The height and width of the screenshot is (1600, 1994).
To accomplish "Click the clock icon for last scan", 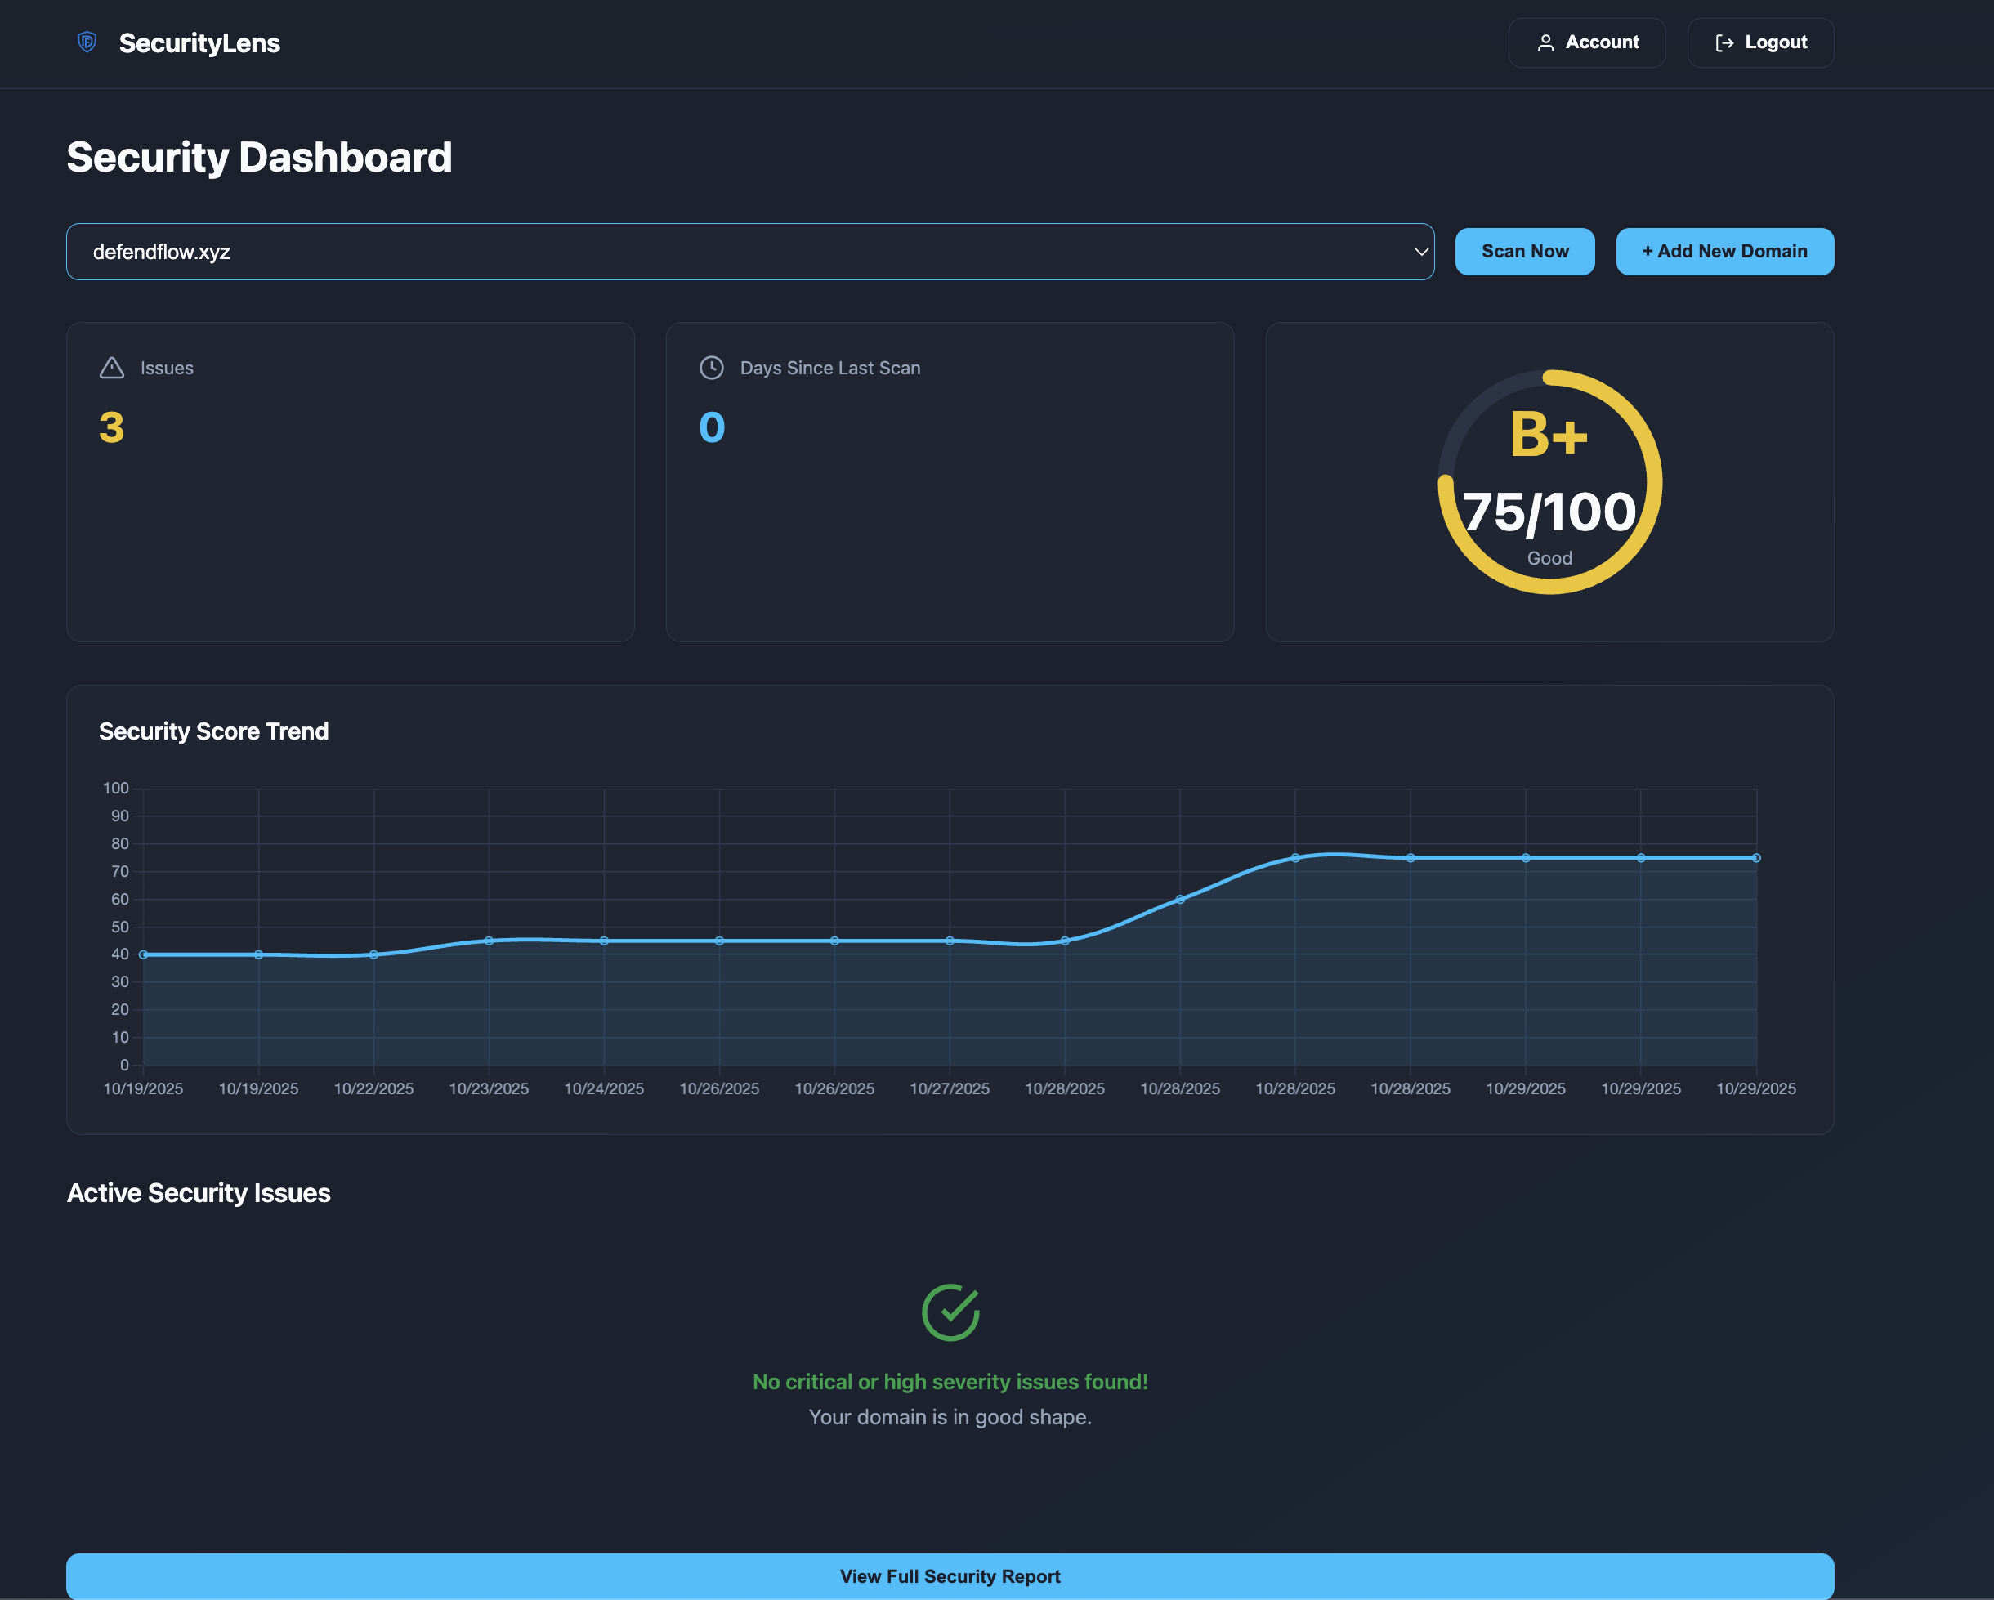I will (x=711, y=368).
